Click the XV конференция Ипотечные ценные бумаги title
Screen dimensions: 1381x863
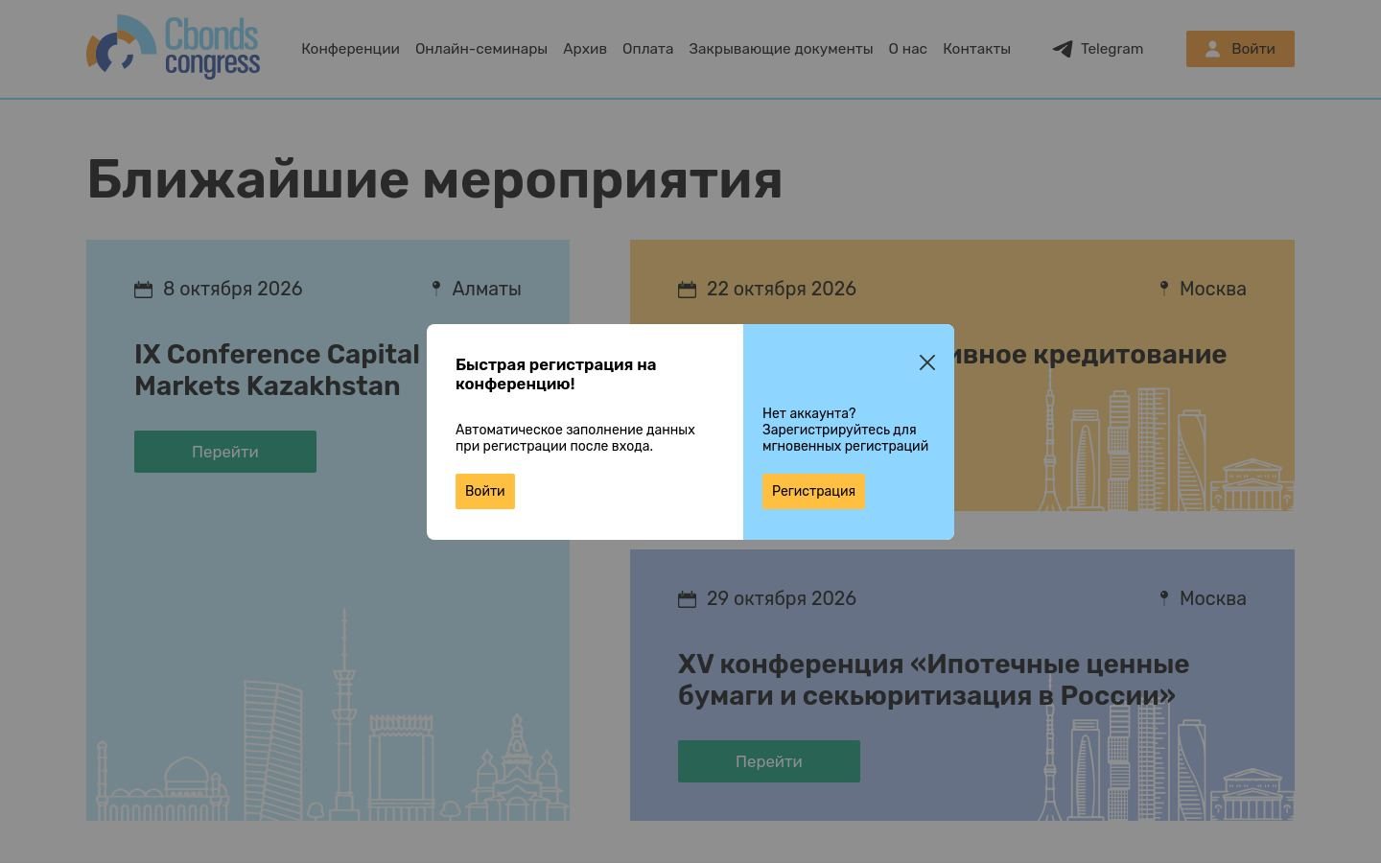933,680
